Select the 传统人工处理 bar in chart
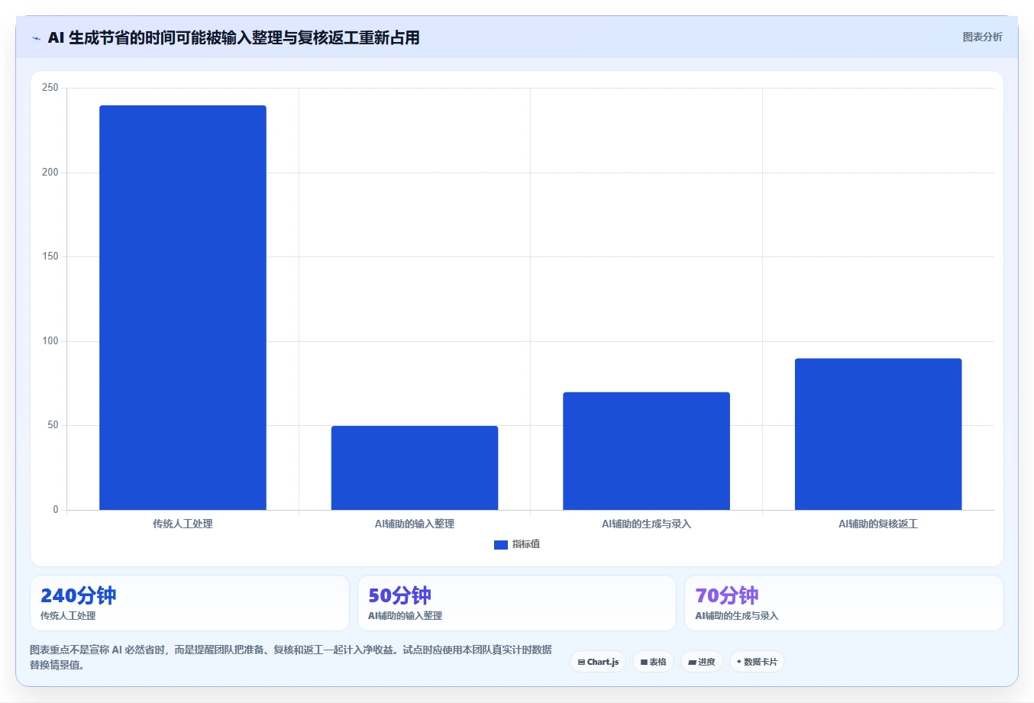 (x=183, y=308)
